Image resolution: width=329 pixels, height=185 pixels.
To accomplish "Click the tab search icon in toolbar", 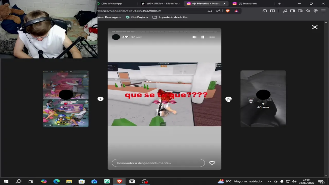I will coord(272,11).
